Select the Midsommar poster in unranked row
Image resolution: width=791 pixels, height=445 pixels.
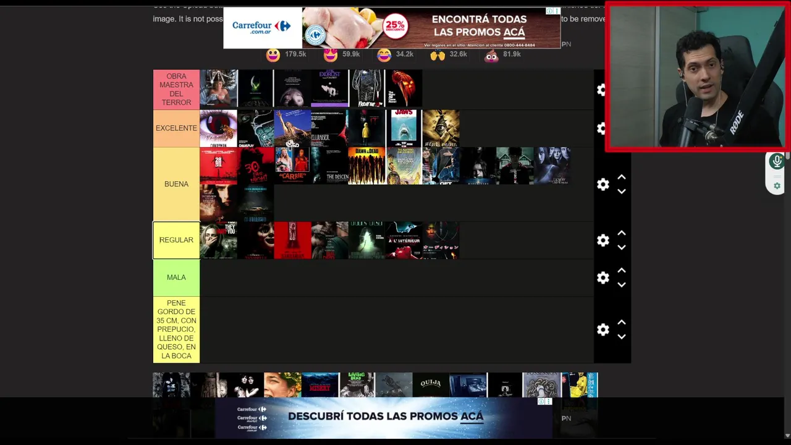[x=282, y=384]
